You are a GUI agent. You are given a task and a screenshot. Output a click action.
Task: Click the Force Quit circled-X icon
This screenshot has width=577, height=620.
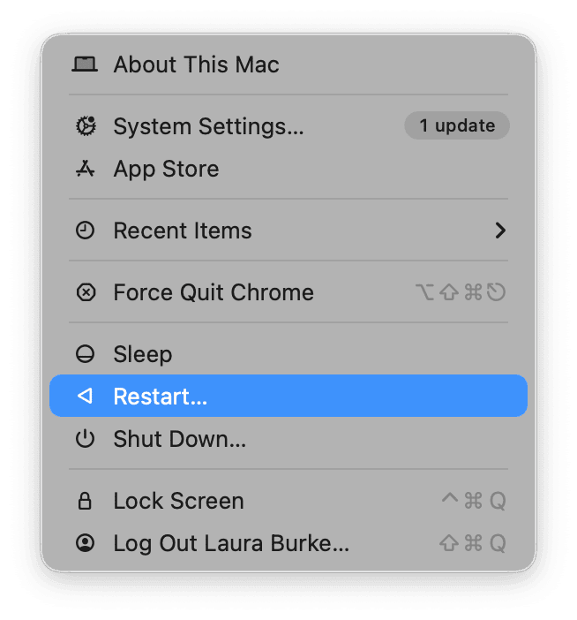86,292
